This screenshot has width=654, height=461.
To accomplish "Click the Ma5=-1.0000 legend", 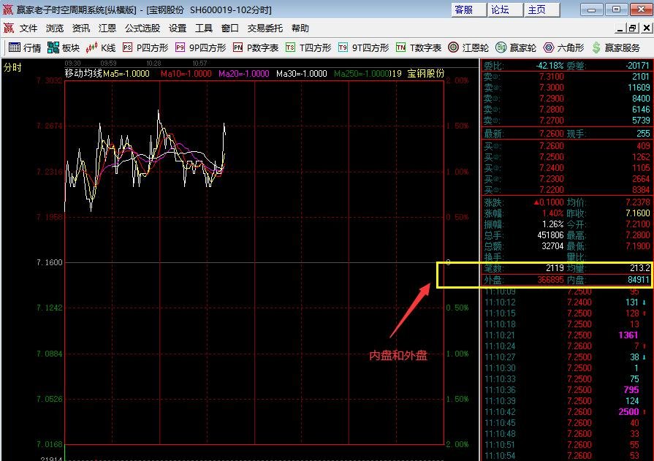I will (x=126, y=74).
